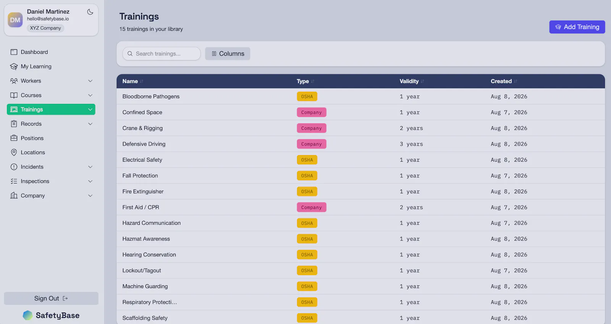Screen dimensions: 611x324
Task: Click the Name column header
Action: 130,81
